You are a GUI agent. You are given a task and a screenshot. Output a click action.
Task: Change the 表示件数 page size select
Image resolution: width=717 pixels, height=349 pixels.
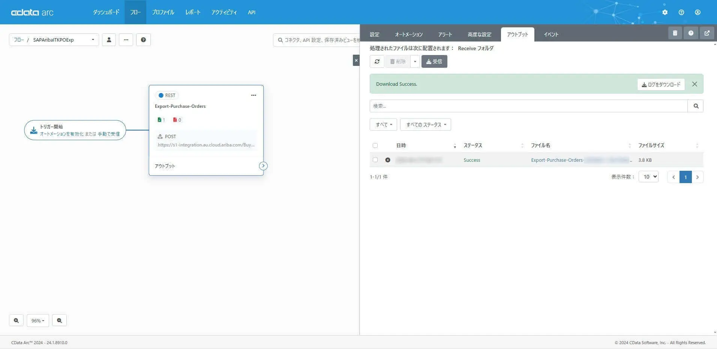pos(648,177)
